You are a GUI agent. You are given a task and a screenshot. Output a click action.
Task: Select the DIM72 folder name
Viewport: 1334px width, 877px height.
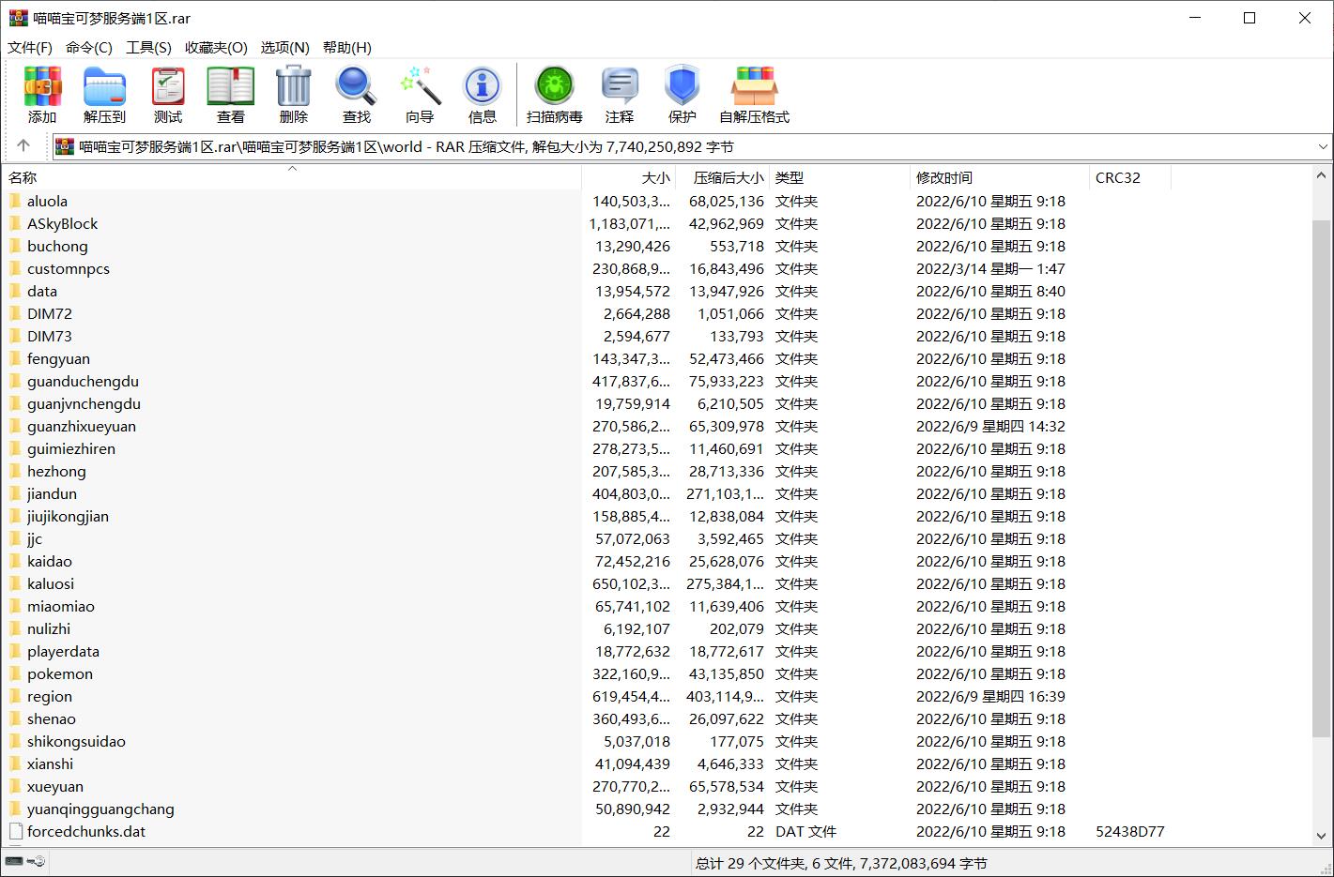pos(50,313)
